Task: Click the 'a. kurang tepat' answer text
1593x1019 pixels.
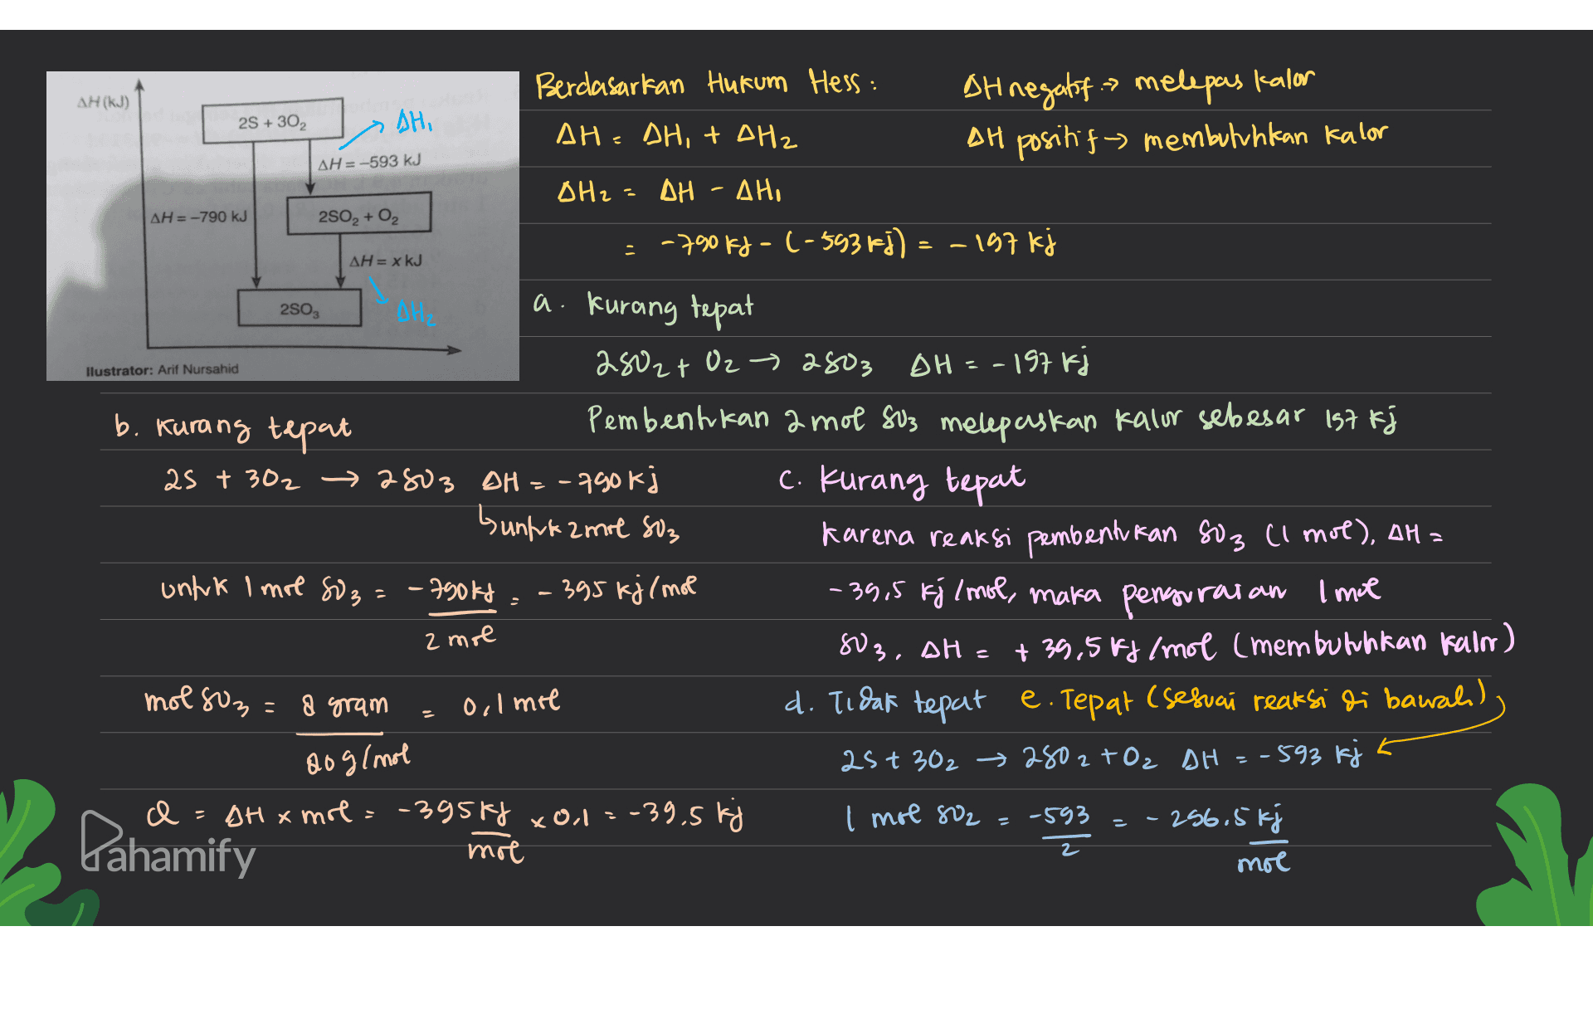Action: [x=643, y=307]
